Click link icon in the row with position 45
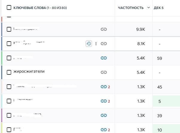The image size is (180, 133). coord(104,87)
